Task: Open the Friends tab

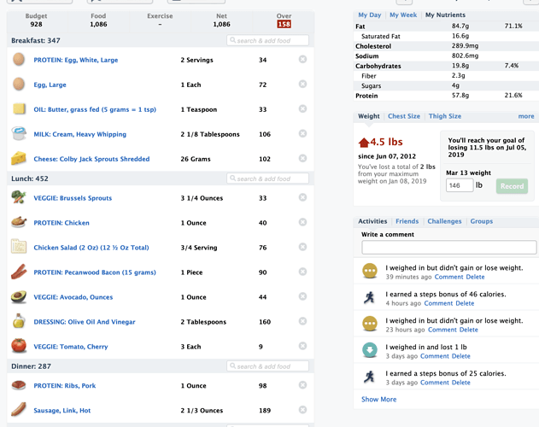Action: coord(407,221)
